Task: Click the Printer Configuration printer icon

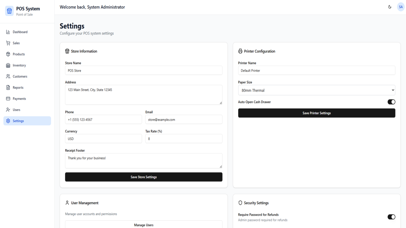Action: click(x=240, y=51)
